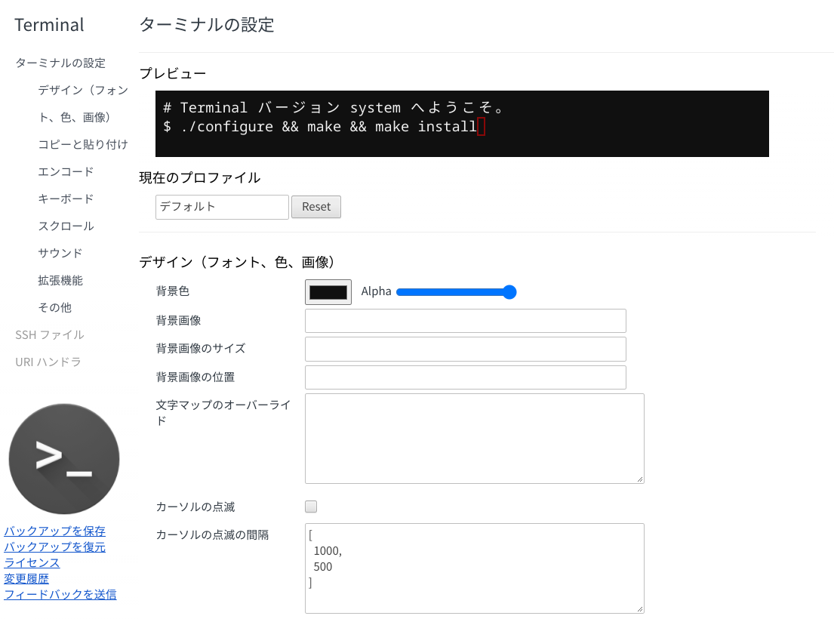
Task: Toggle the カーソルの点滅 checkbox
Action: [311, 507]
